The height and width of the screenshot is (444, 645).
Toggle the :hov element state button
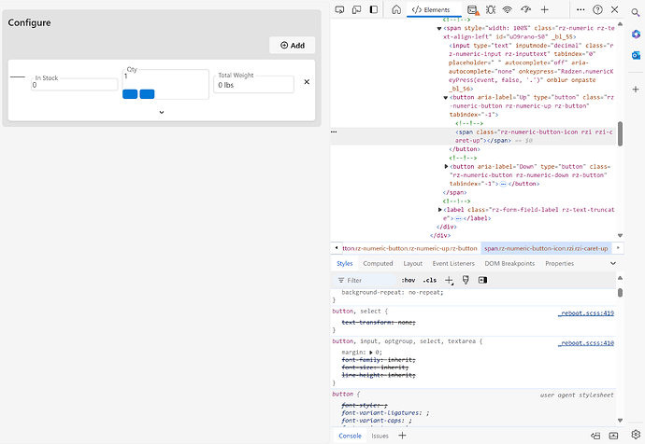point(408,280)
